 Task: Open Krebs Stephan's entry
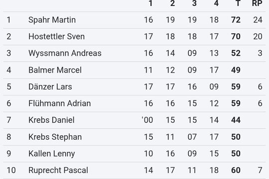[134, 137]
